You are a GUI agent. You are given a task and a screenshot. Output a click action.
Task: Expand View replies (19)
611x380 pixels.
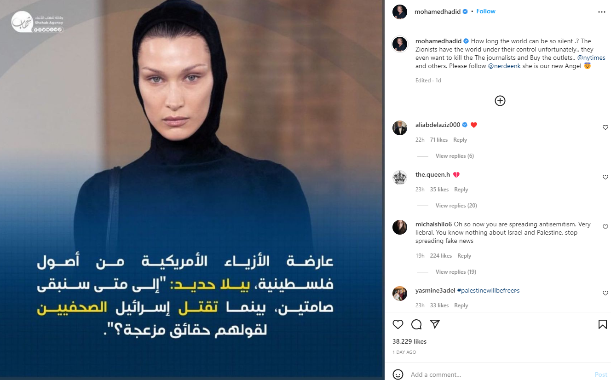coord(455,272)
